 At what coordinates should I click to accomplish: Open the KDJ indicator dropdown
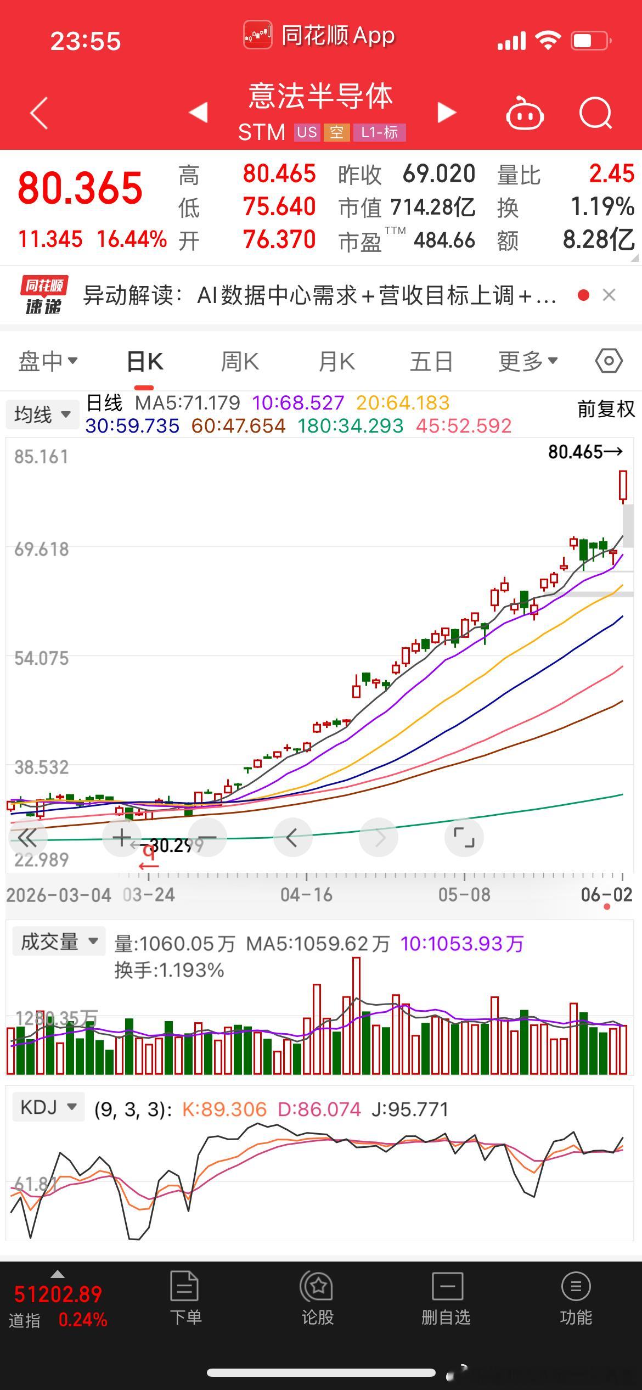tap(48, 1107)
